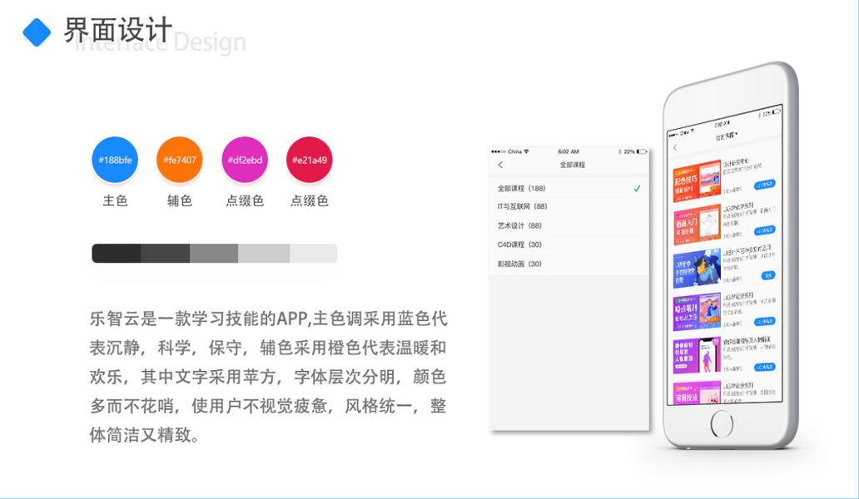Viewport: 859px width, 499px height.
Task: Click the 界面设计 heading
Action: pos(118,30)
